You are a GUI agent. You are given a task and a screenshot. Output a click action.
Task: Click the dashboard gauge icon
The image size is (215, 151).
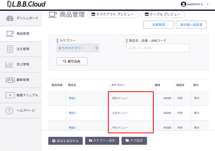(10, 18)
